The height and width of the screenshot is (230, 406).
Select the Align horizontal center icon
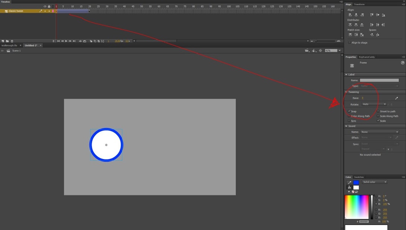click(356, 15)
